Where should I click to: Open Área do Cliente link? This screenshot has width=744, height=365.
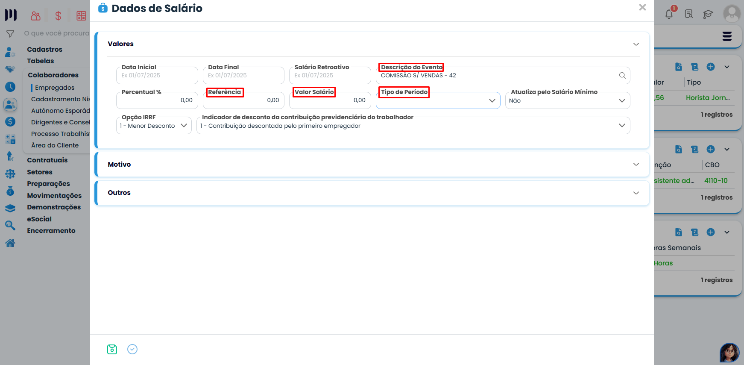tap(55, 145)
